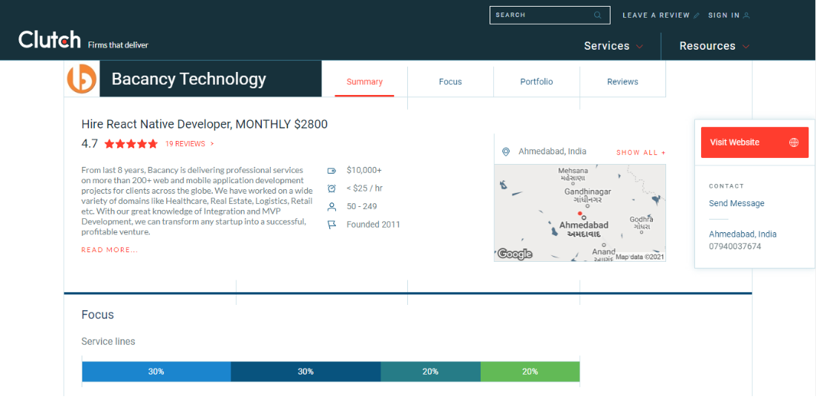Click the Visit Website button
816x408 pixels.
754,142
